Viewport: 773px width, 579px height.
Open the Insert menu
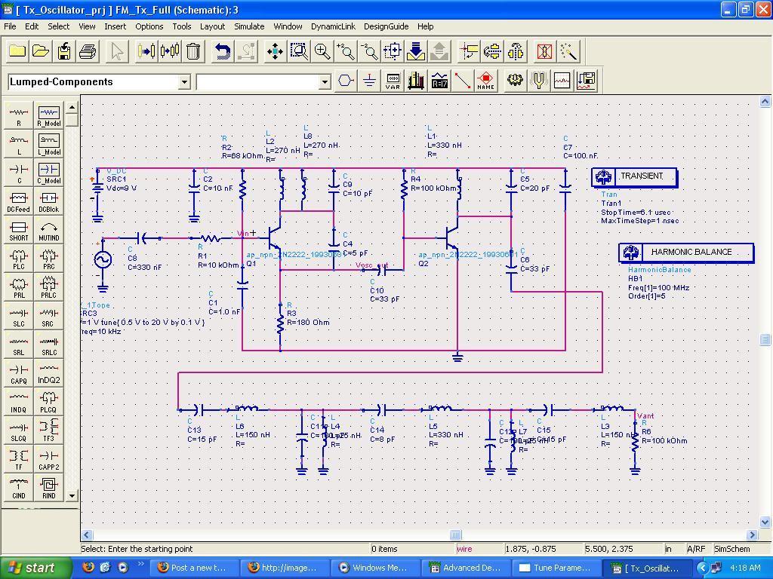click(115, 26)
